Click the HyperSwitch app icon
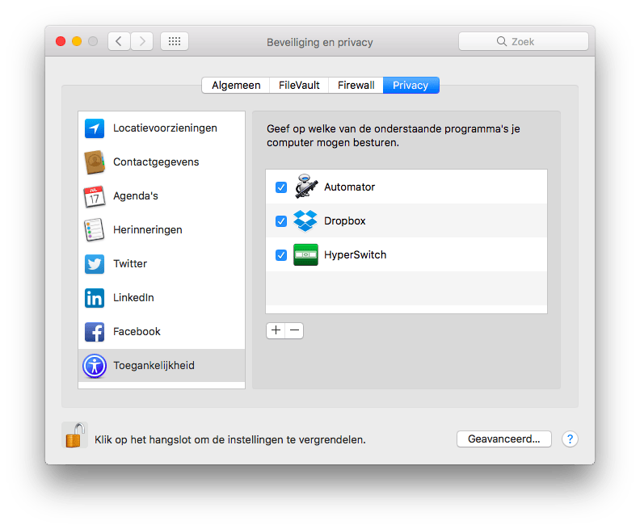This screenshot has width=640, height=529. point(305,255)
